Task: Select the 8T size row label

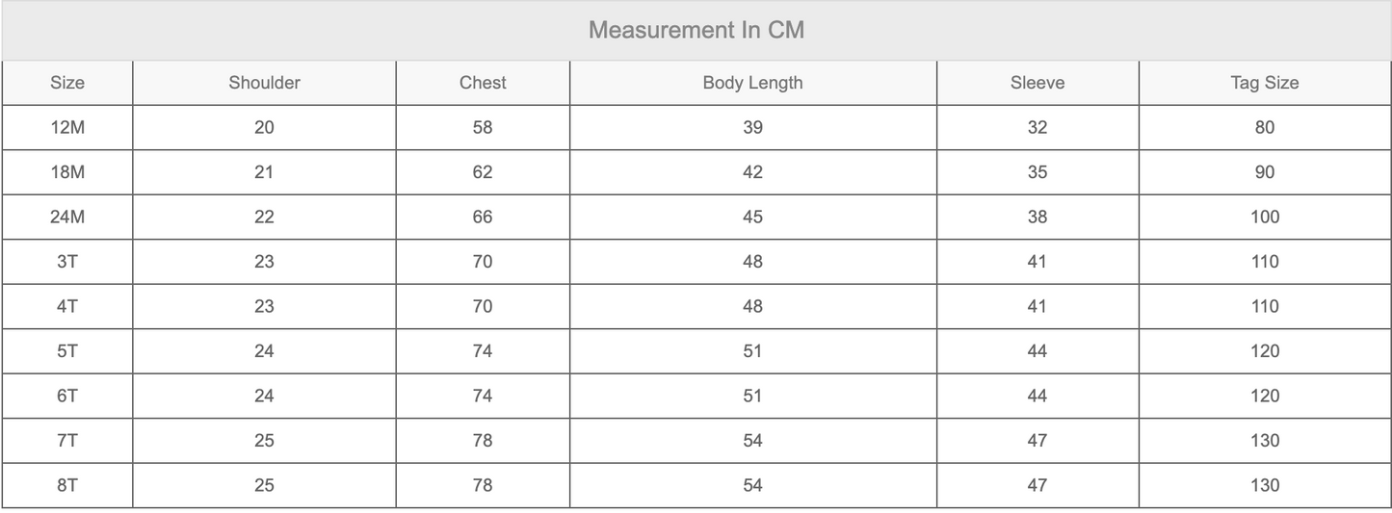Action: click(67, 485)
